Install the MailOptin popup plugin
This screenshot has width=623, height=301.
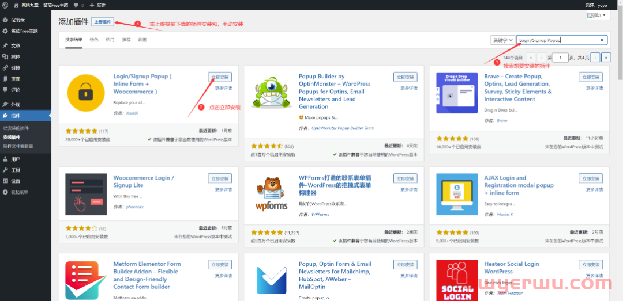pyautogui.click(x=406, y=265)
